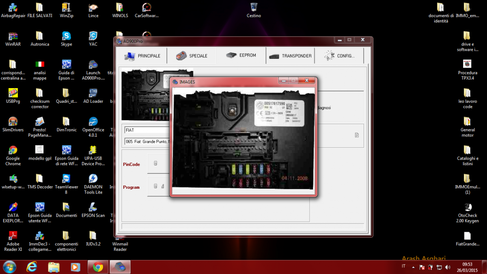Open the 065. Fiat: Grande Punto model dropdown
487x274 pixels.
point(147,141)
